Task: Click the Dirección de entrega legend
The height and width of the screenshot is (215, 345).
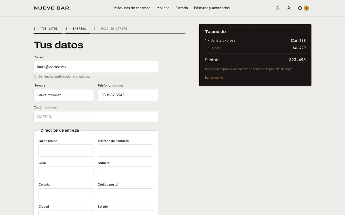Action: tap(60, 130)
